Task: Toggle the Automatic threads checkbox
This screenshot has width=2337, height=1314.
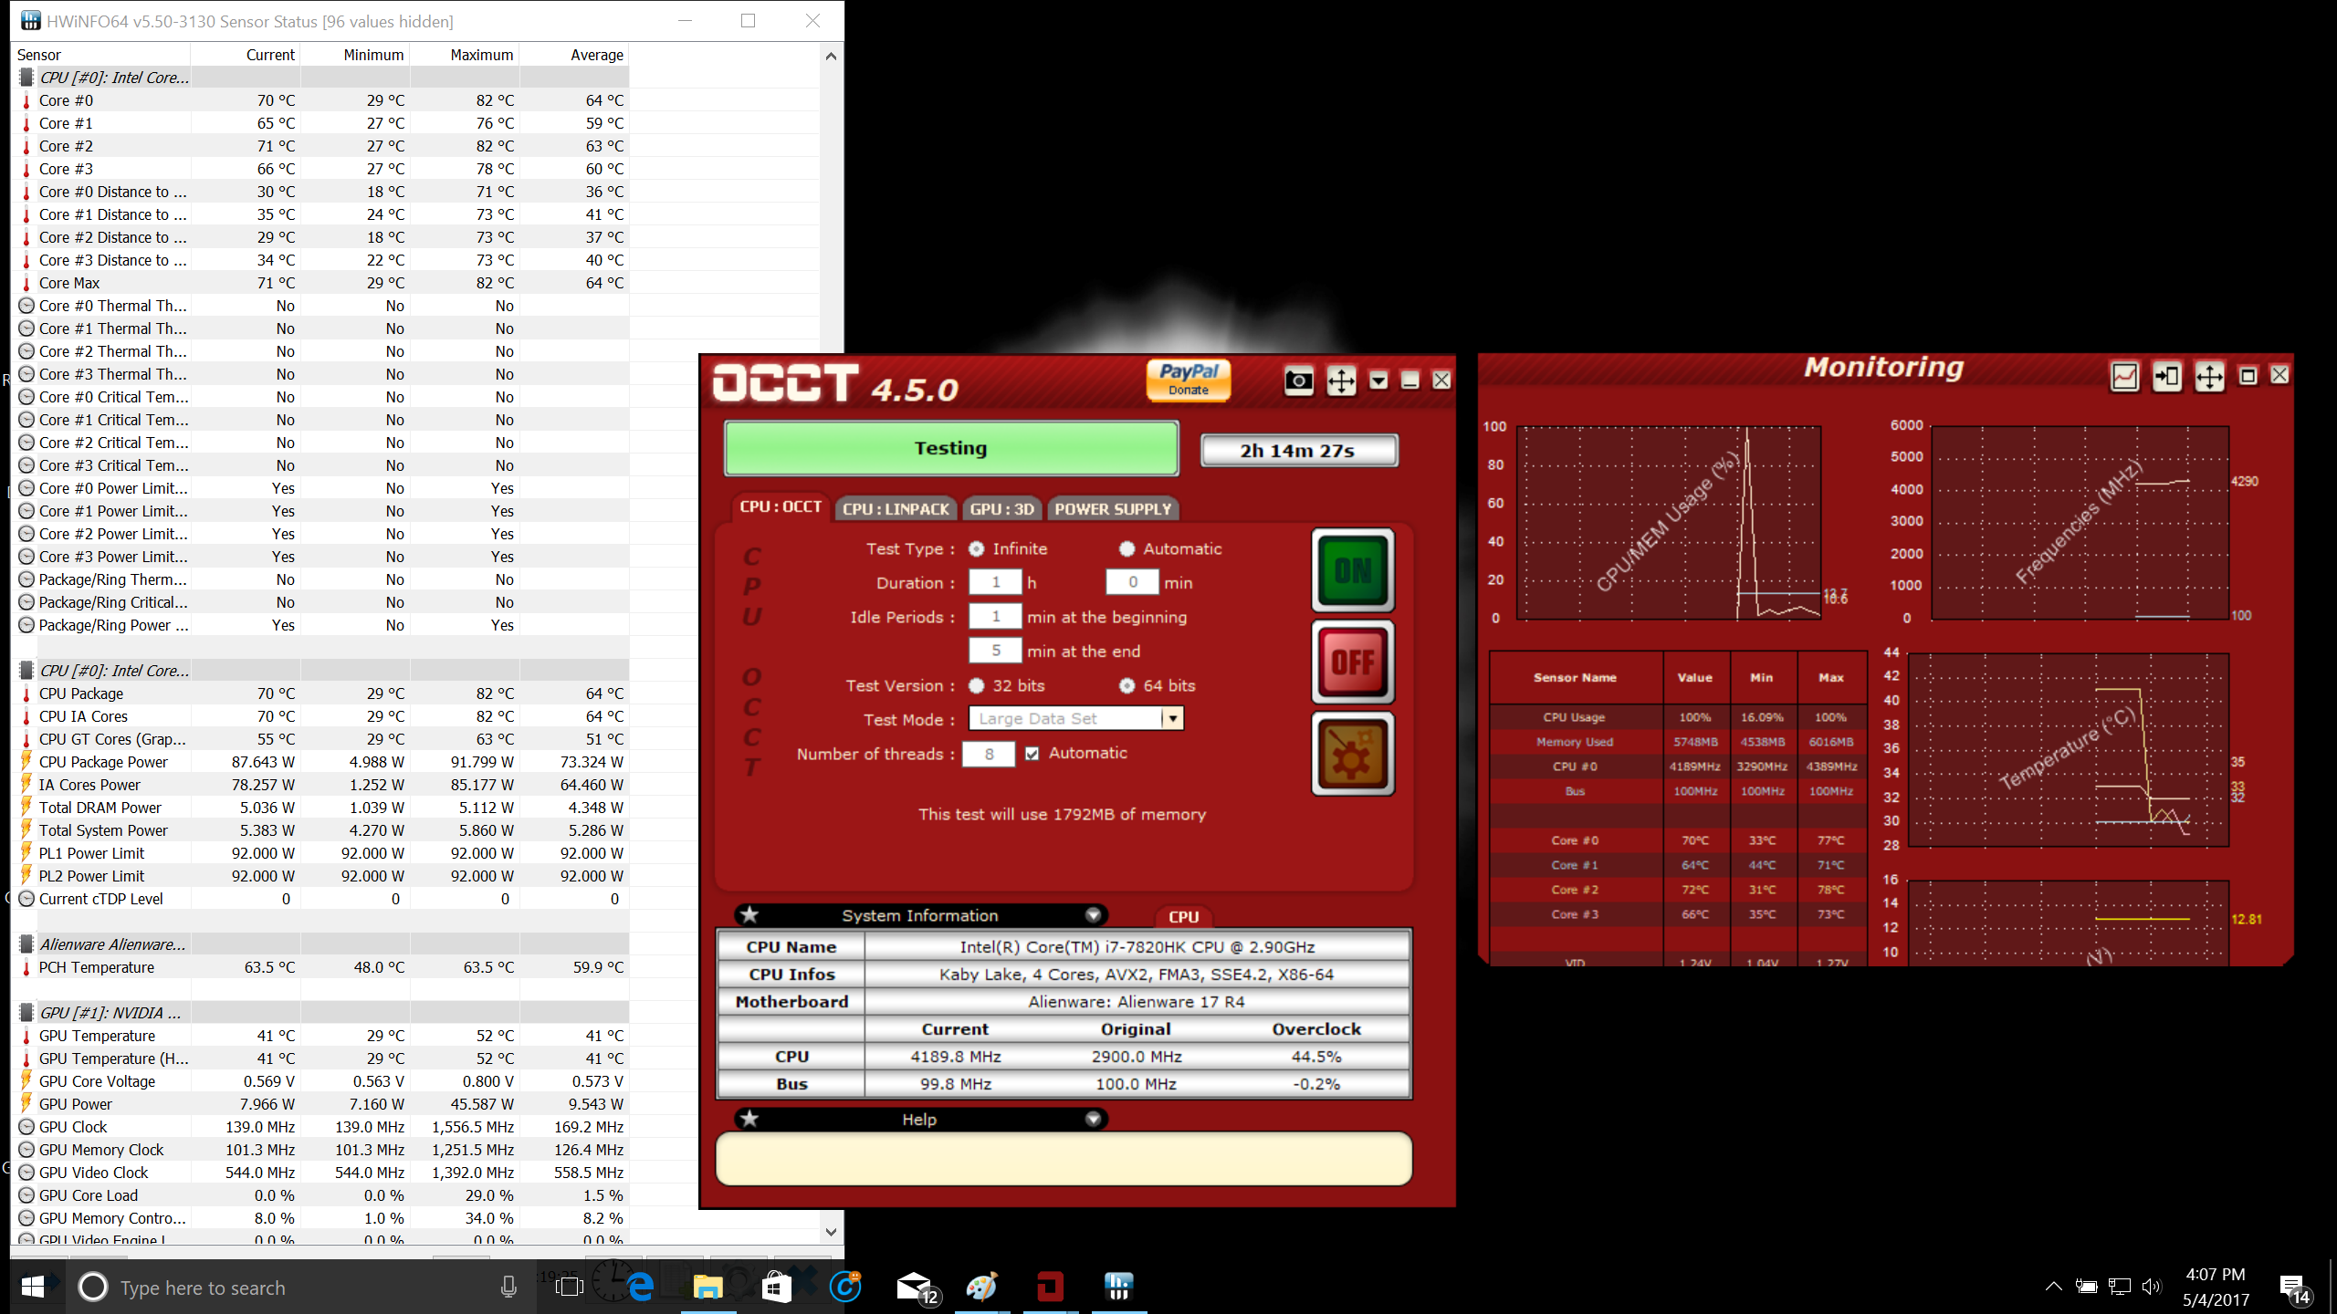Action: [x=1032, y=754]
